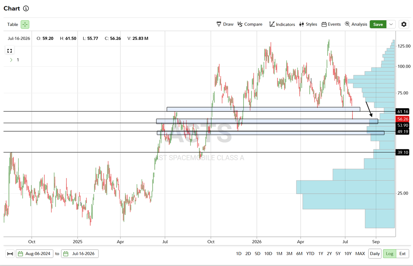Select the 5D time range
This screenshot has width=413, height=266.
click(x=258, y=254)
